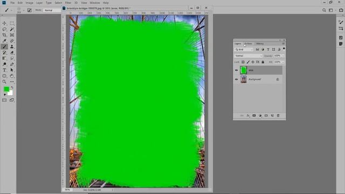Toggle Quick Mask mode

click(x=4, y=100)
